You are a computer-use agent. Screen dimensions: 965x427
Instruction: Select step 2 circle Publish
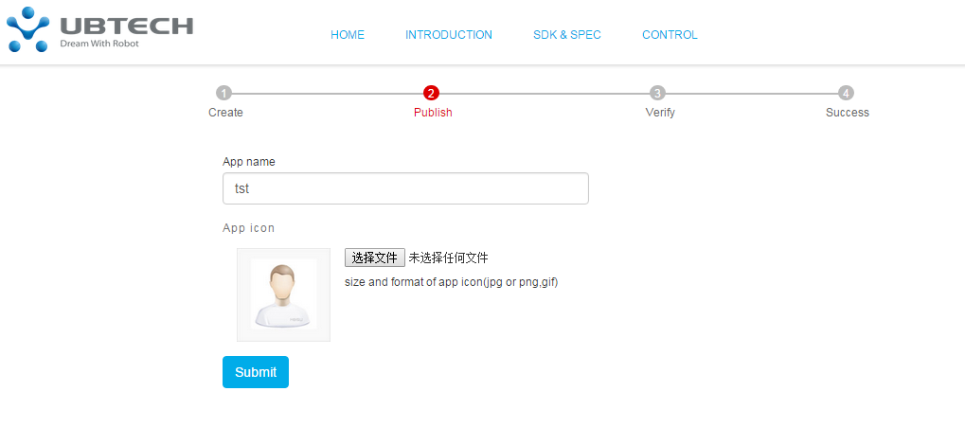(432, 94)
